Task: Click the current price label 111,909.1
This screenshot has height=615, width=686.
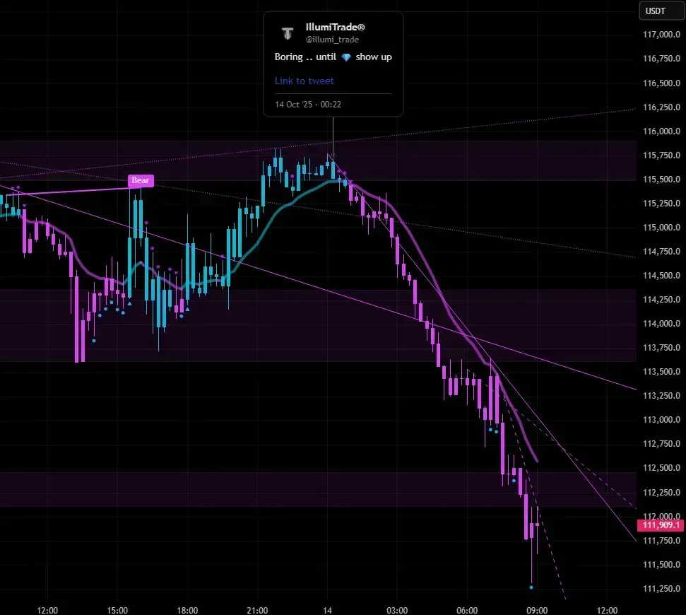Action: (x=661, y=525)
